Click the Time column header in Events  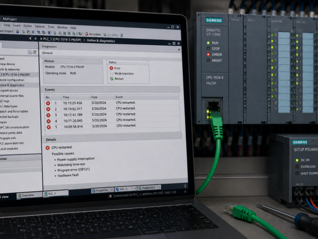pyautogui.click(x=76, y=97)
